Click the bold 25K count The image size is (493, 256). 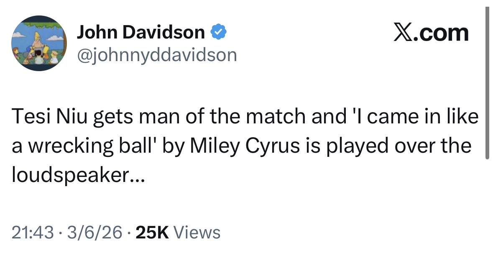(x=153, y=232)
